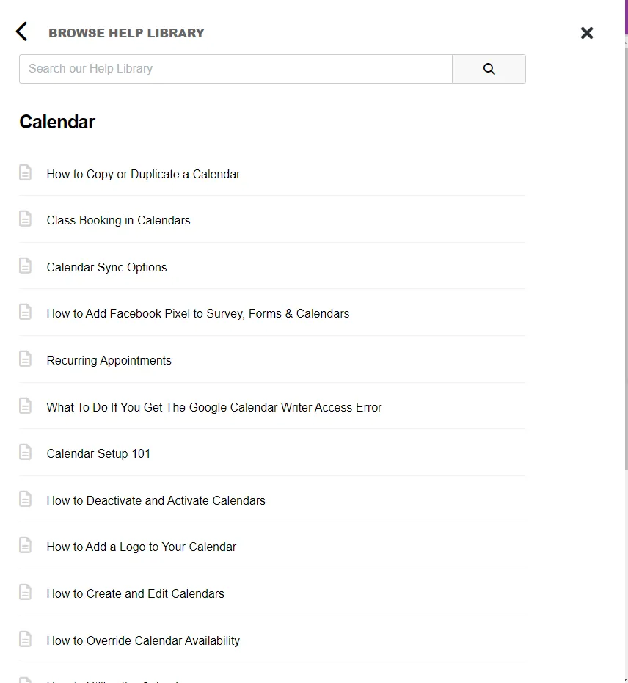The width and height of the screenshot is (628, 683).
Task: Open How to Add a Logo to Your Calendar
Action: point(141,547)
